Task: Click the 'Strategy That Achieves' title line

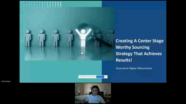Action: pos(139,54)
